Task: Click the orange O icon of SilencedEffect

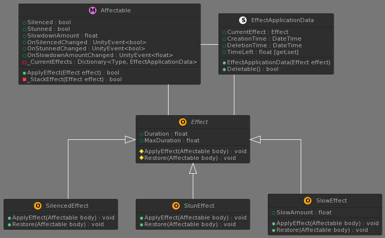Action: coord(38,206)
